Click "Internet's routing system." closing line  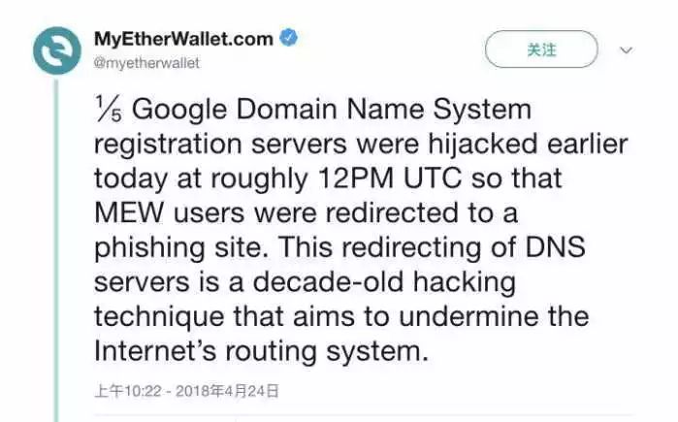point(261,351)
